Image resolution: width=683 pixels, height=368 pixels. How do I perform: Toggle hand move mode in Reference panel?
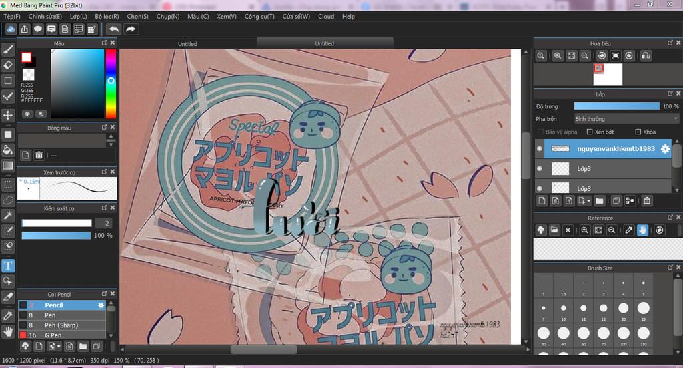(642, 230)
